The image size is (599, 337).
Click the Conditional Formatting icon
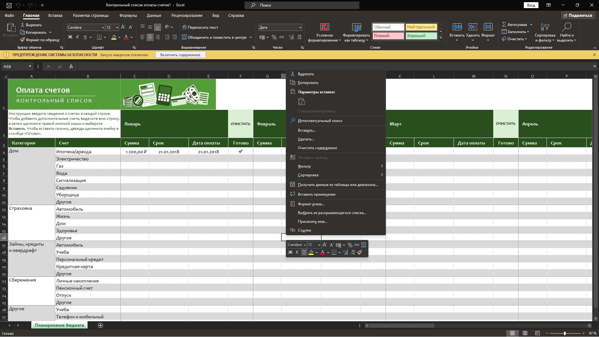tap(324, 27)
